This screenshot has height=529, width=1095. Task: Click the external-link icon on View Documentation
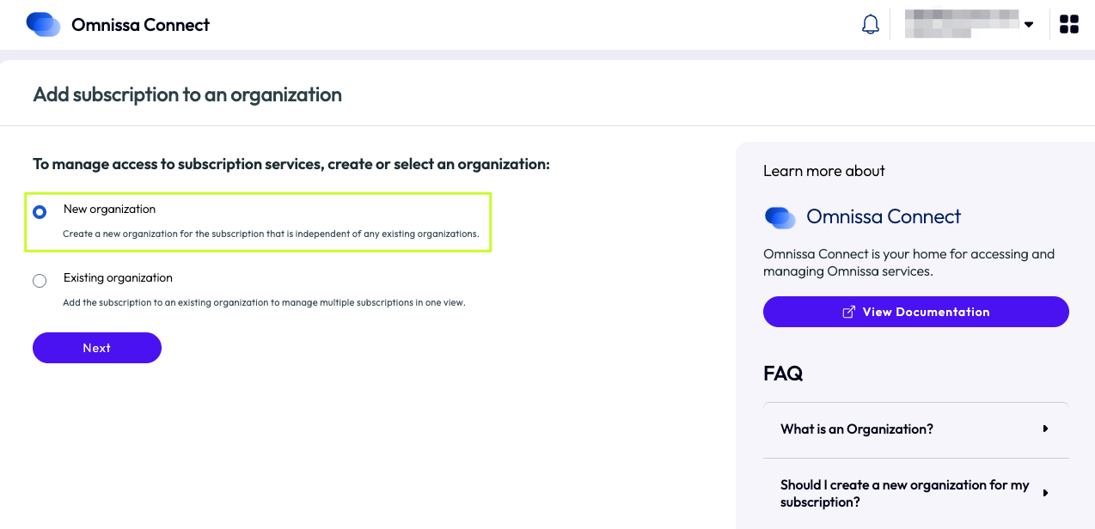coord(848,312)
